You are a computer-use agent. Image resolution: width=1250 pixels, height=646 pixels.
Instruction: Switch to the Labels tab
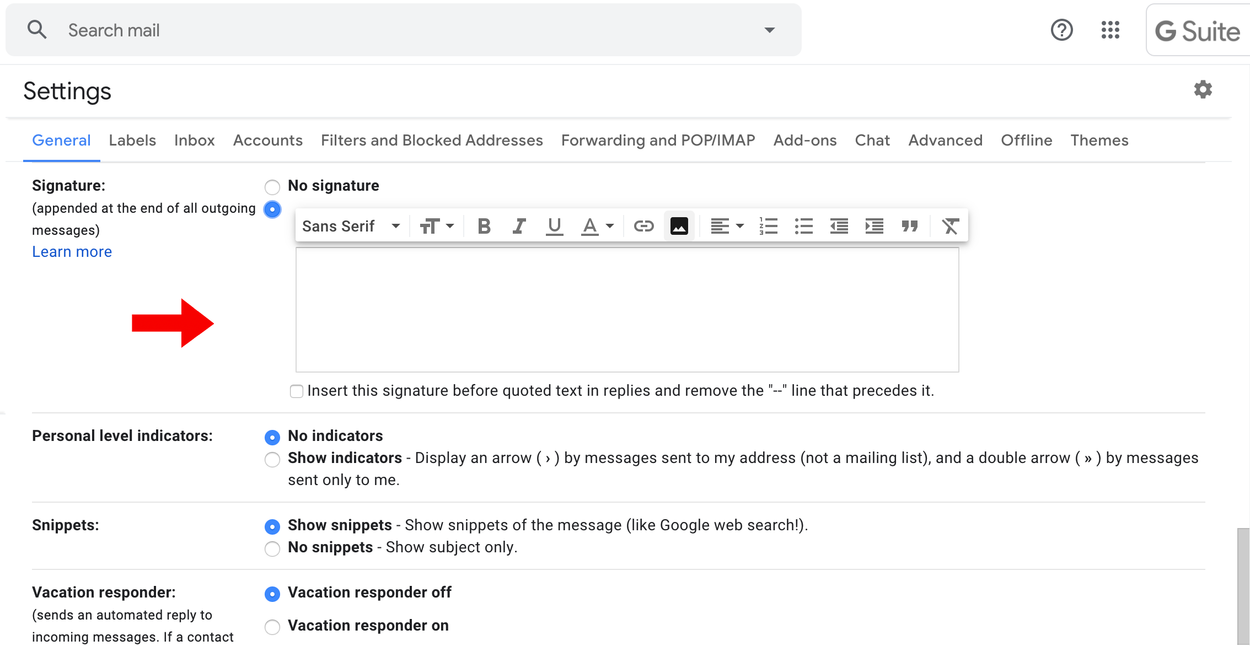[x=132, y=141]
